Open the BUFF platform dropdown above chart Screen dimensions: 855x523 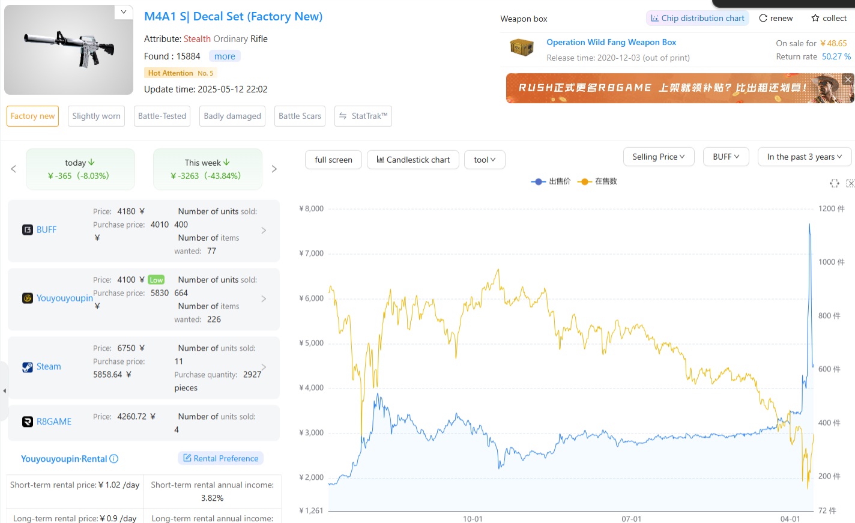coord(726,157)
